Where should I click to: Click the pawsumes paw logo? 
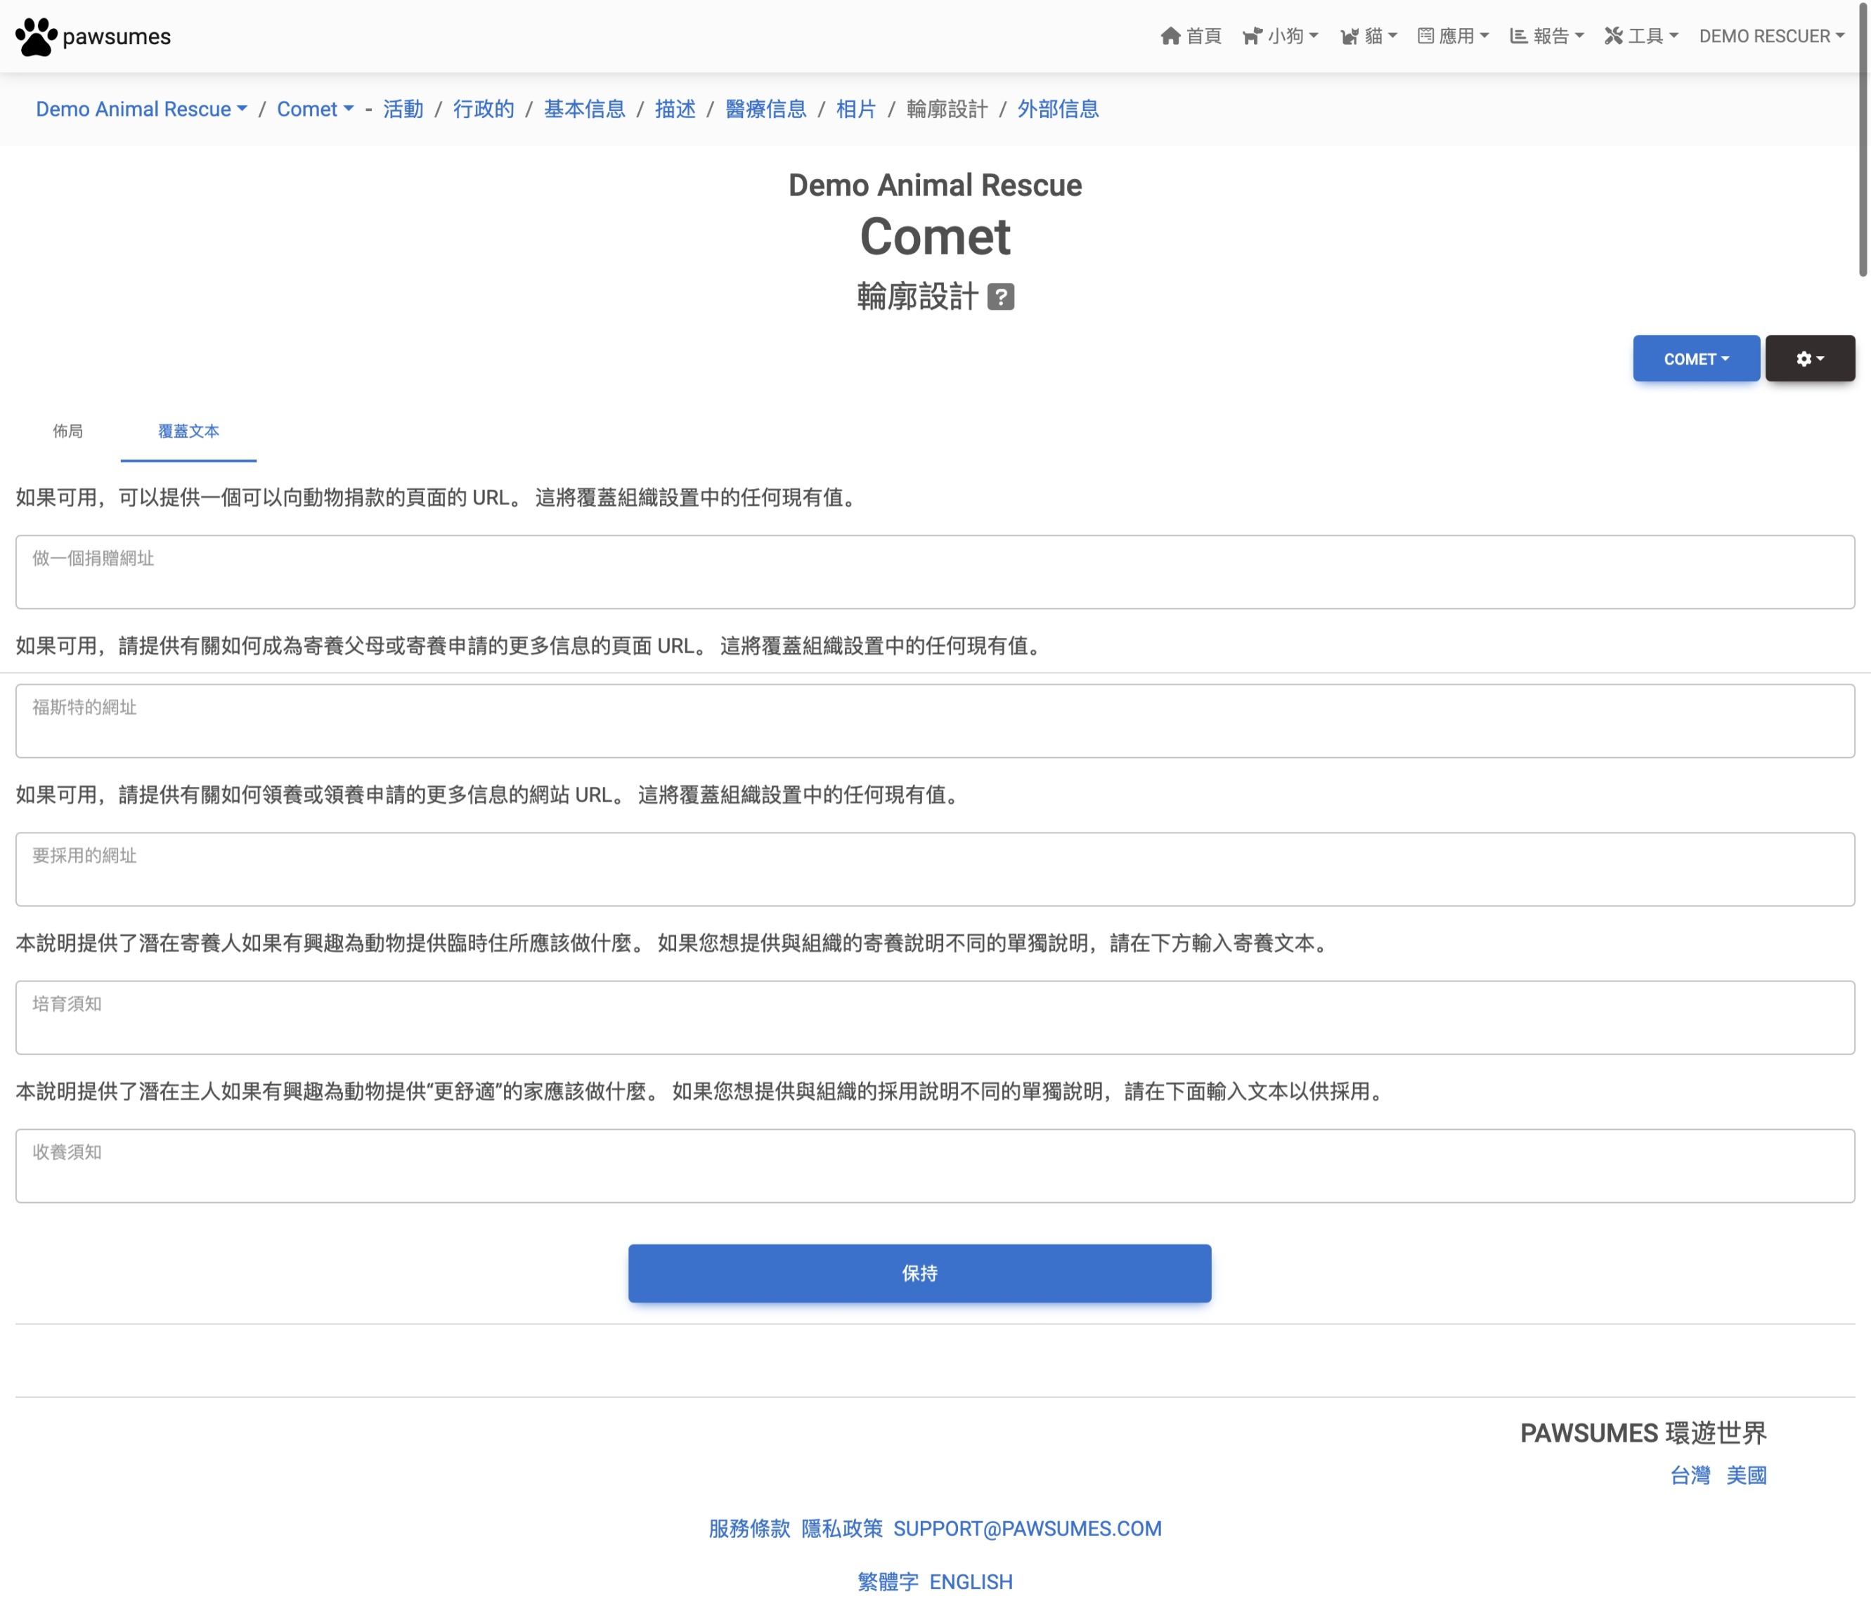click(36, 37)
